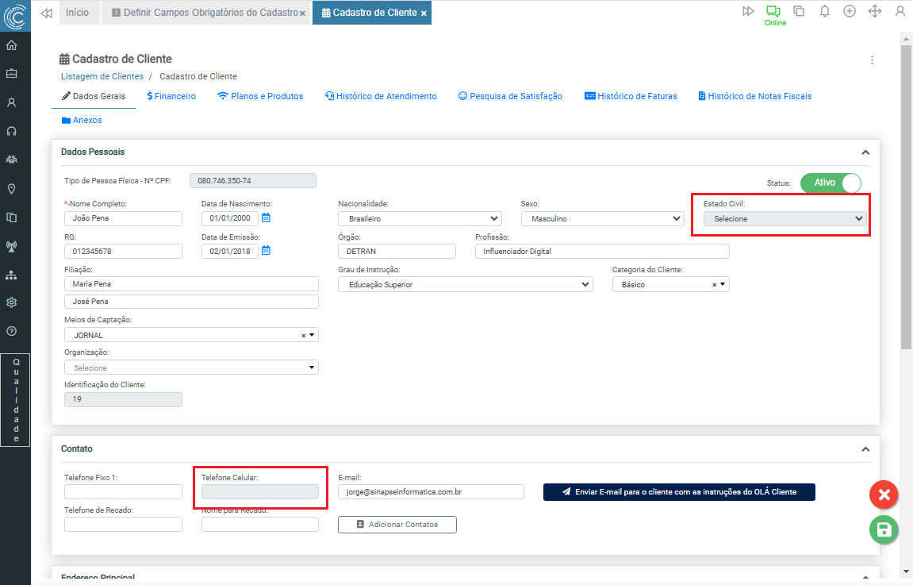Click the Telefone Fixo 1 input field
The width and height of the screenshot is (913, 585).
123,492
